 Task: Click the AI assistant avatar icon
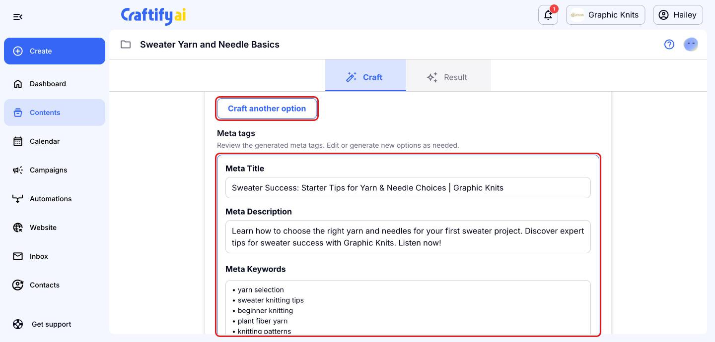pos(691,45)
